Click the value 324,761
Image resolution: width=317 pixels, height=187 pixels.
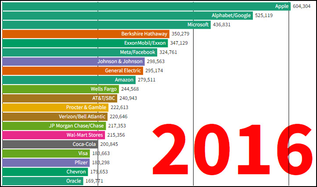pos(168,52)
